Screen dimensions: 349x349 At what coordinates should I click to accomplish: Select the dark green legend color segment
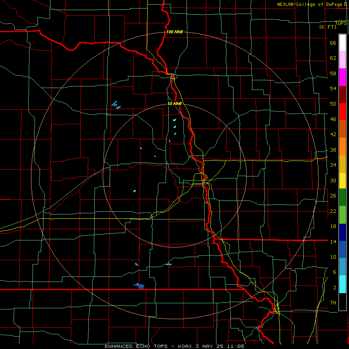(342, 197)
